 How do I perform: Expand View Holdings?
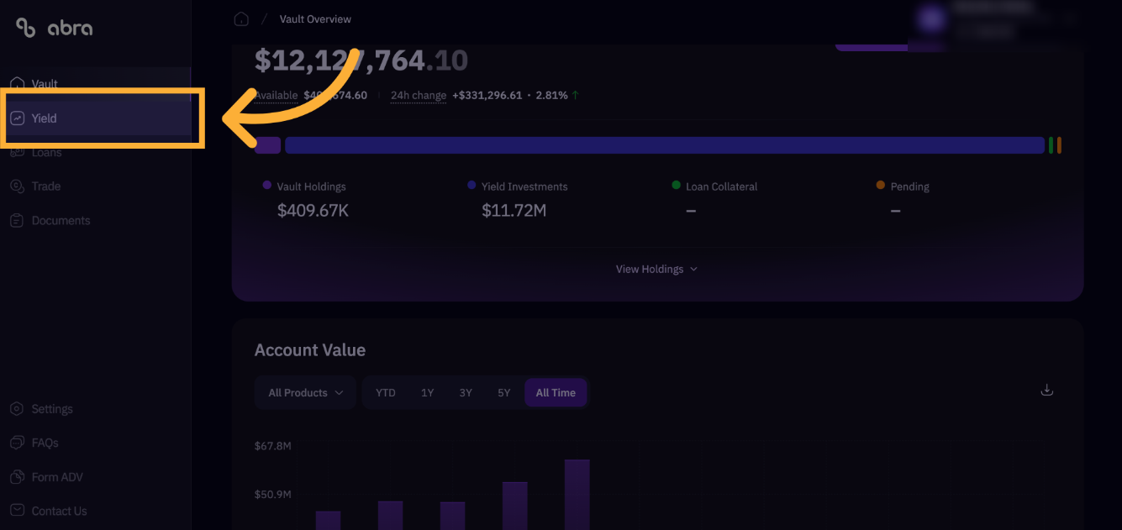(x=656, y=270)
